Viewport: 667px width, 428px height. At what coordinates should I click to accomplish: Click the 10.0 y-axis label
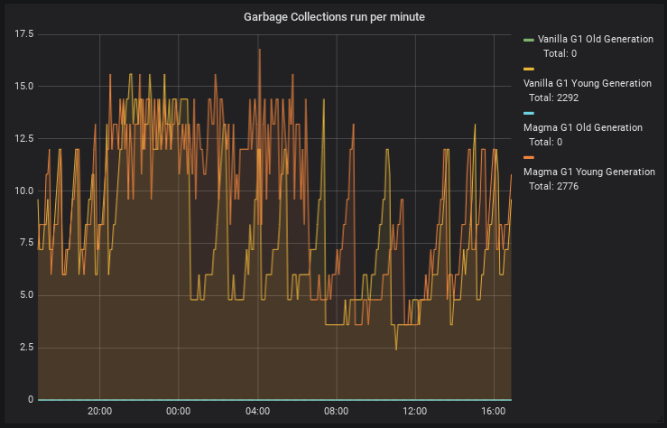point(24,191)
